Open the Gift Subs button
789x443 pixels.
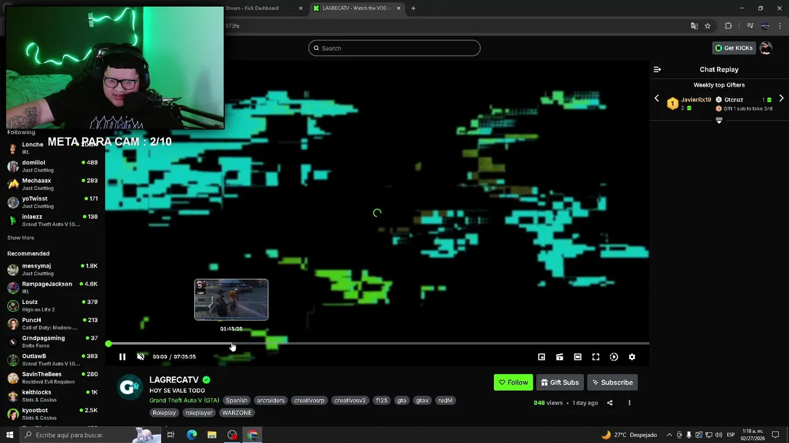(560, 382)
